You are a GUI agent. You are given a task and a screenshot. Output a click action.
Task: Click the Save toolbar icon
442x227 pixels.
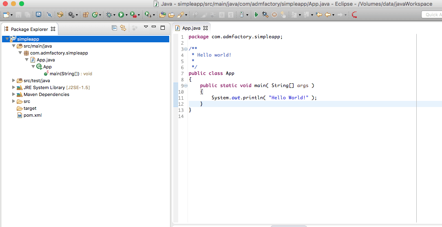[x=19, y=15]
